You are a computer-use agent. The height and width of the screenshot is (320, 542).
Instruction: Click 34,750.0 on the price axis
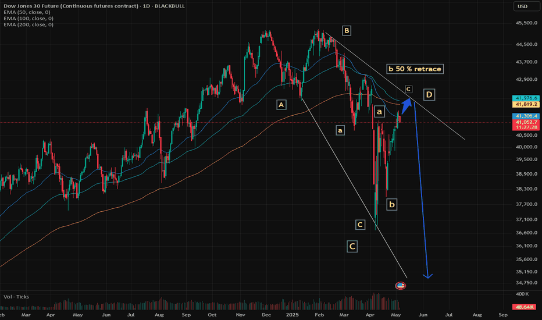point(526,283)
